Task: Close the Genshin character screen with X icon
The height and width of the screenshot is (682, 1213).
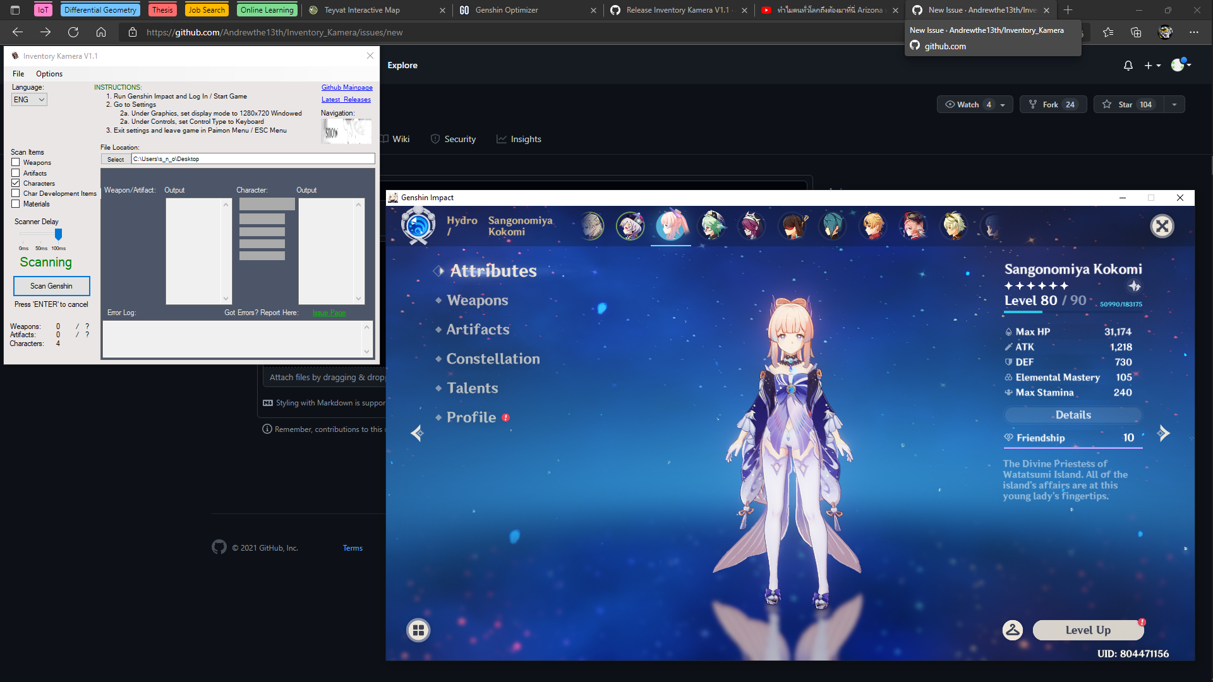Action: [1162, 226]
